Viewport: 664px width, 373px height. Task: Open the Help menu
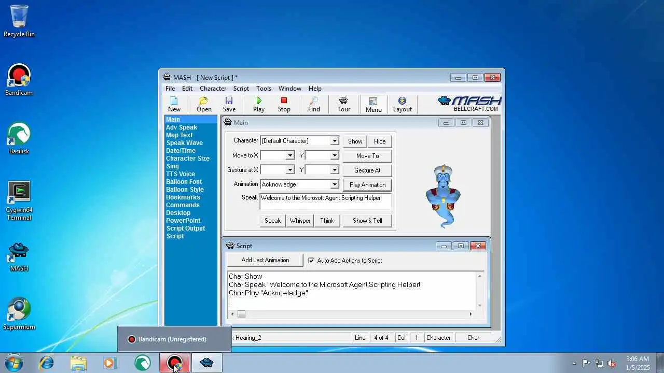315,89
